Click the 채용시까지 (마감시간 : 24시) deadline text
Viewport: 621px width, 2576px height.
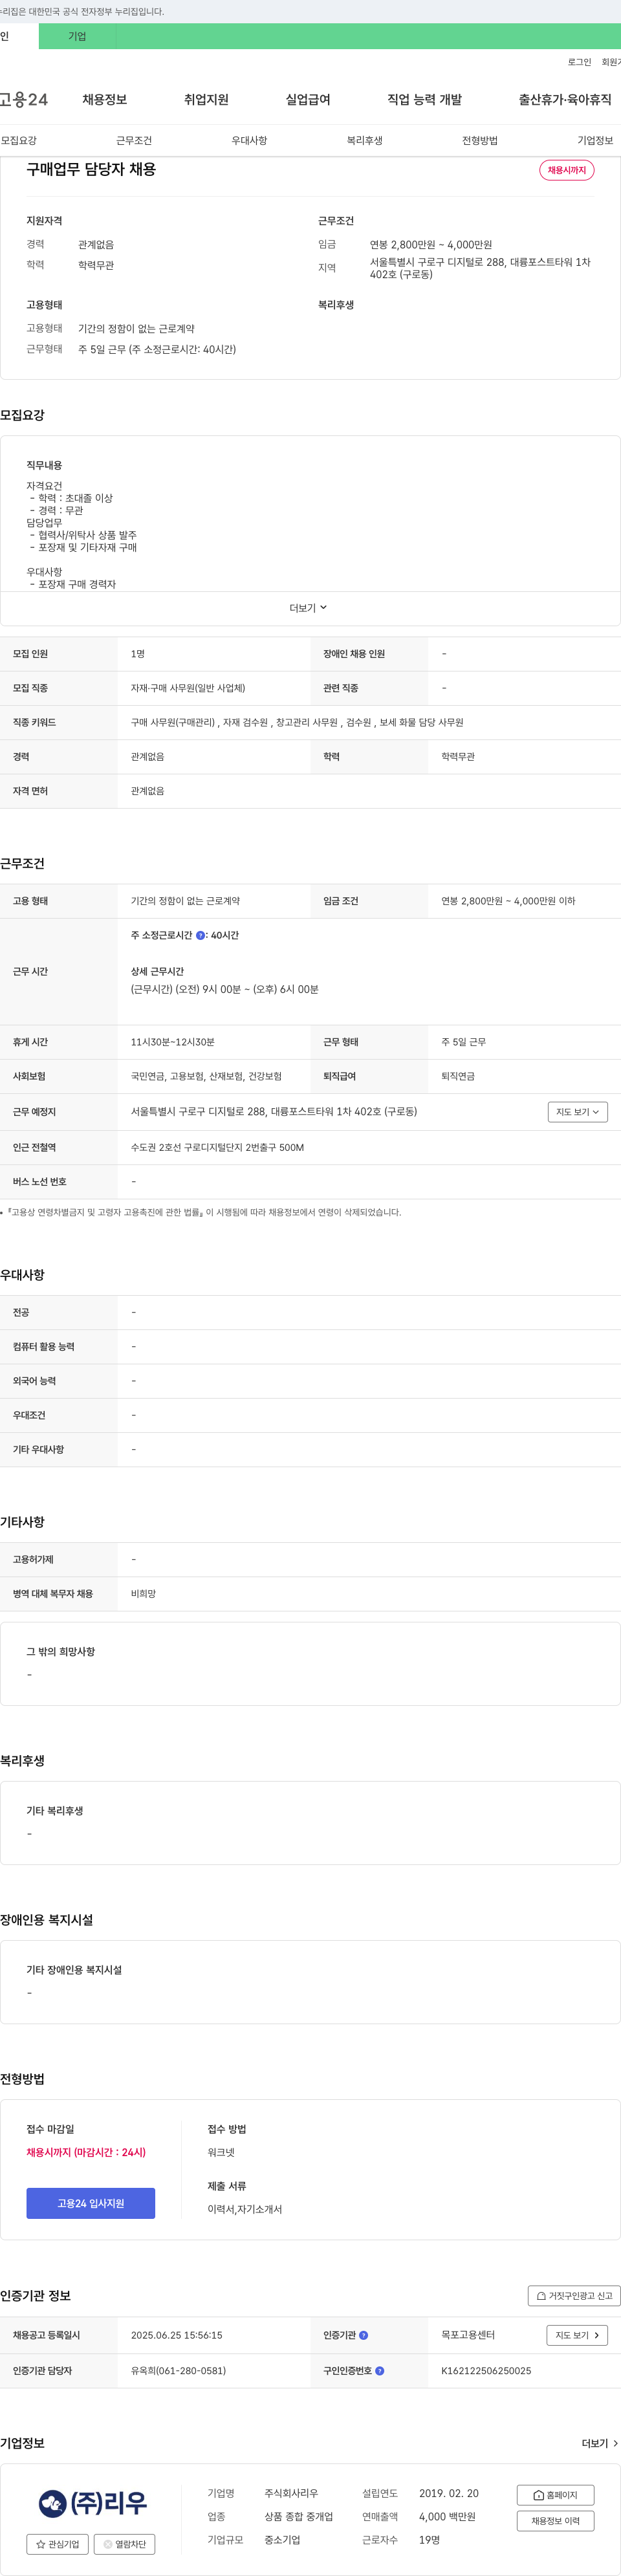point(86,2152)
